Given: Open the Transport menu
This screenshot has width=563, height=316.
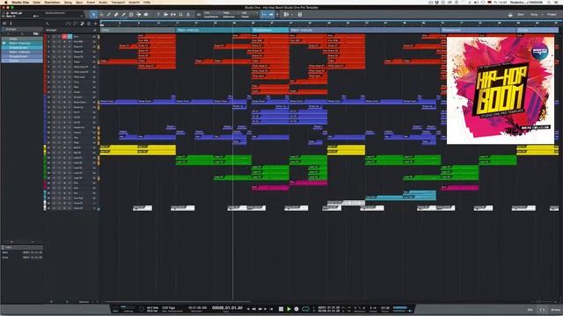Looking at the screenshot, I should 118,2.
